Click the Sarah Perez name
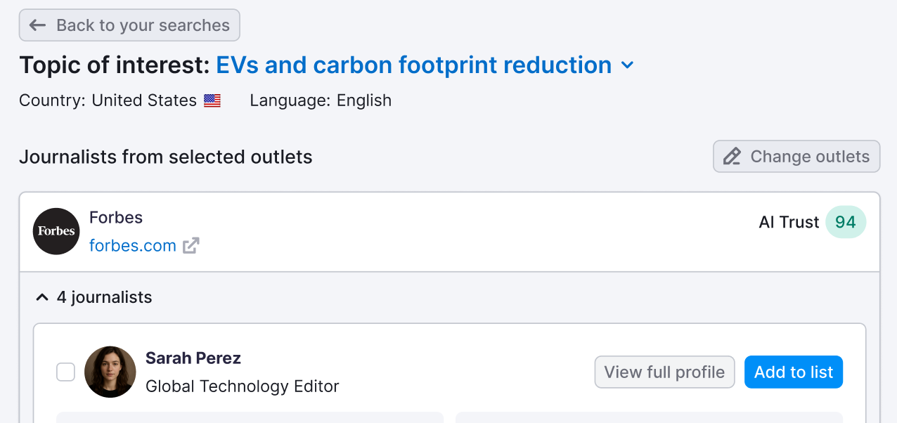The image size is (897, 423). click(193, 358)
